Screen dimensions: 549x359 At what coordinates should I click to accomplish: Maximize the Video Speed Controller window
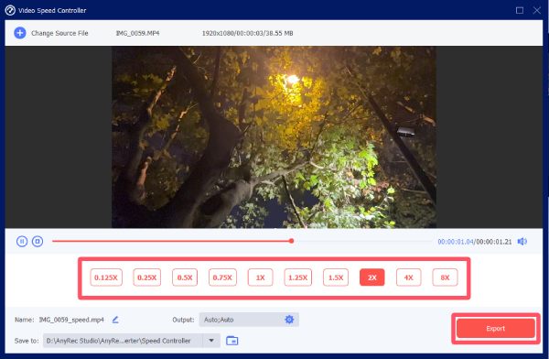click(x=520, y=10)
